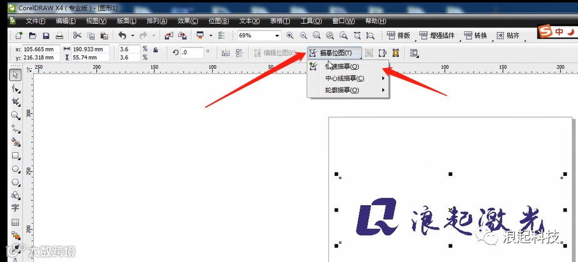Click the rotation angle field
Viewport: 578px width, 262px height.
[x=191, y=52]
